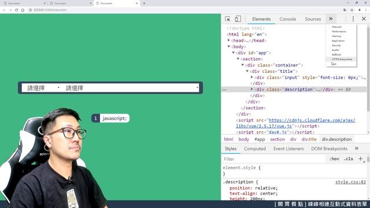Viewport: 370px width, 208px height.
Task: Toggle the .cls class editor button
Action: 348,159
